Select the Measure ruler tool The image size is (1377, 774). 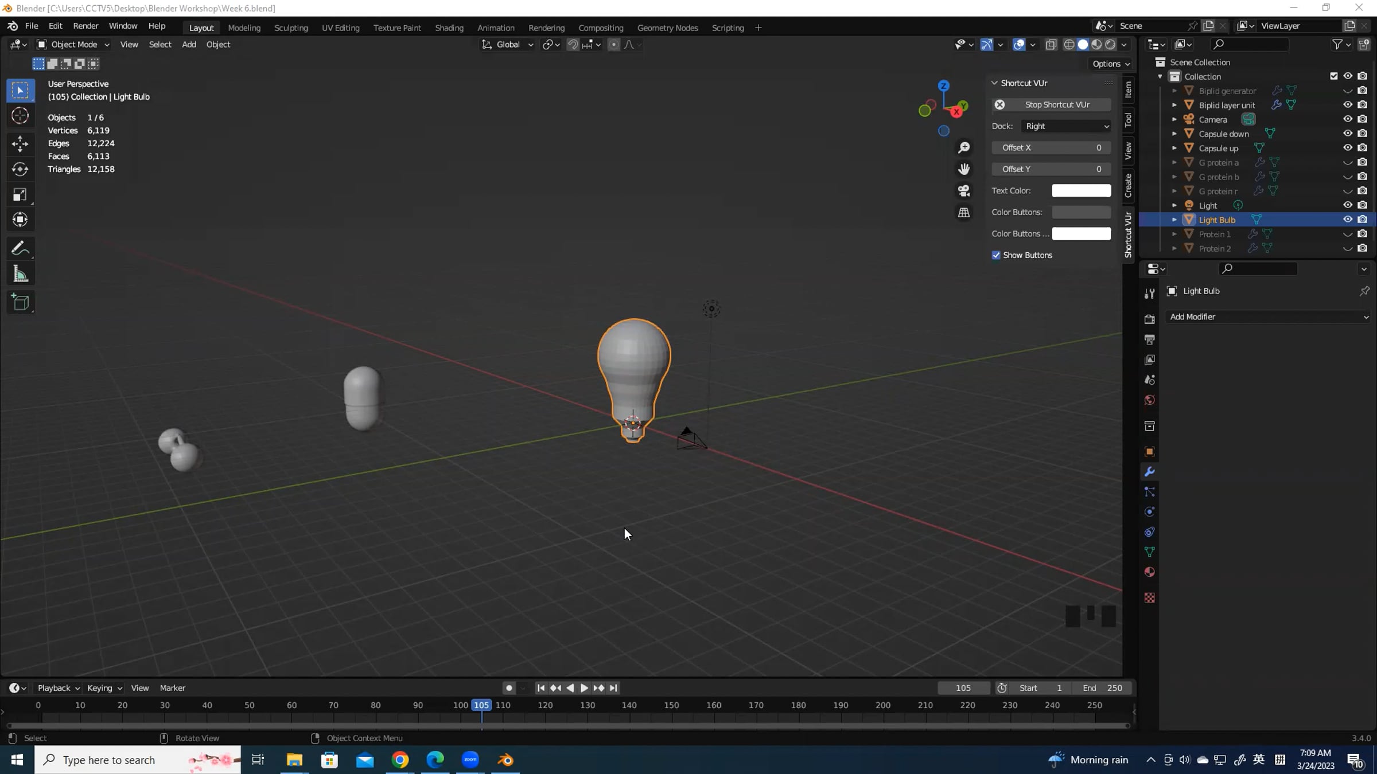20,274
